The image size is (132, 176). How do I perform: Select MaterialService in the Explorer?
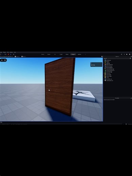pyautogui.click(x=109, y=65)
